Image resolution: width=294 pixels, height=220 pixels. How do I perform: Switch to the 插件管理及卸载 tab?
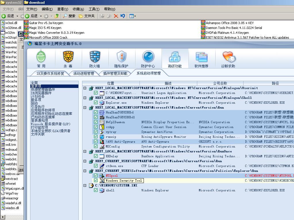pos(115,74)
